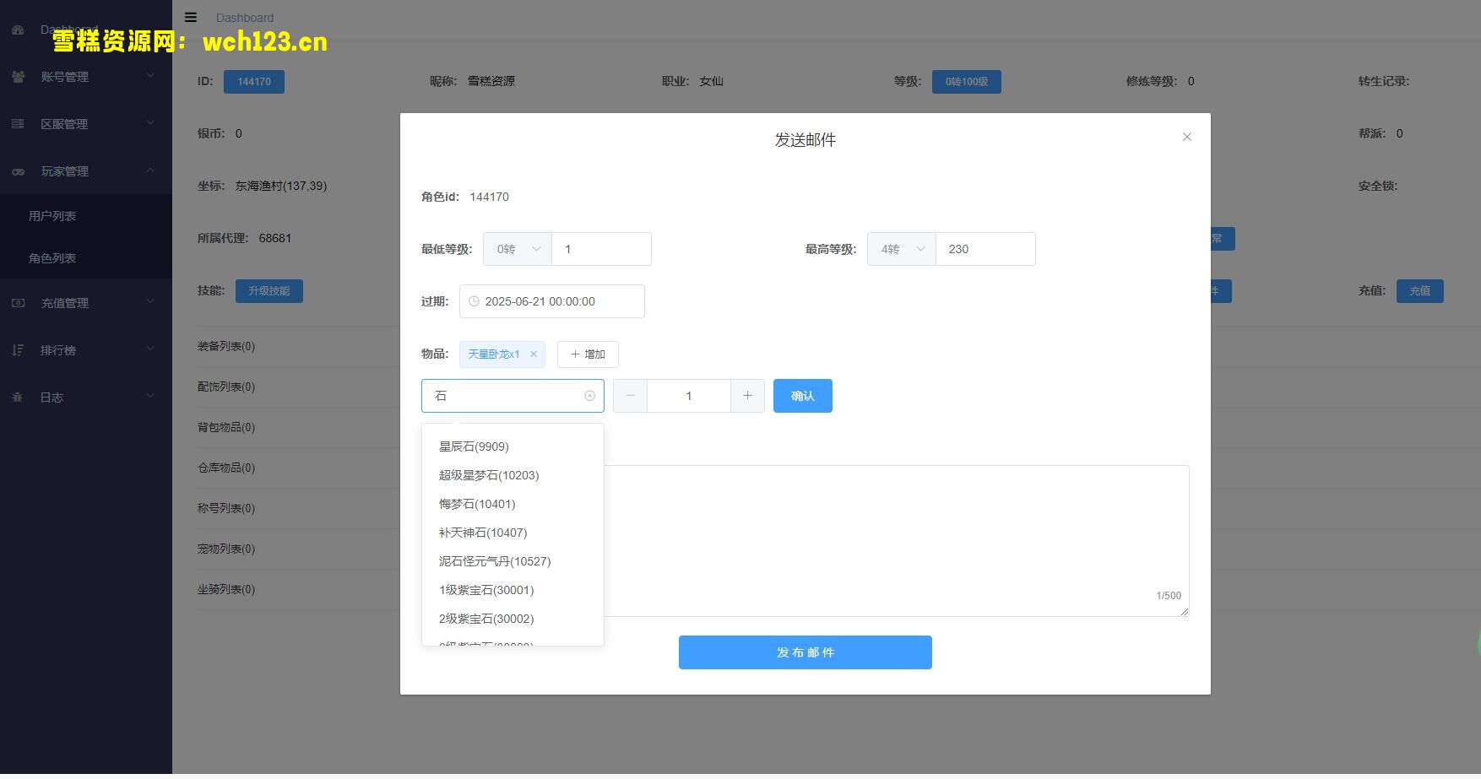Click the clock icon in expiry field
1481x779 pixels.
coord(474,301)
